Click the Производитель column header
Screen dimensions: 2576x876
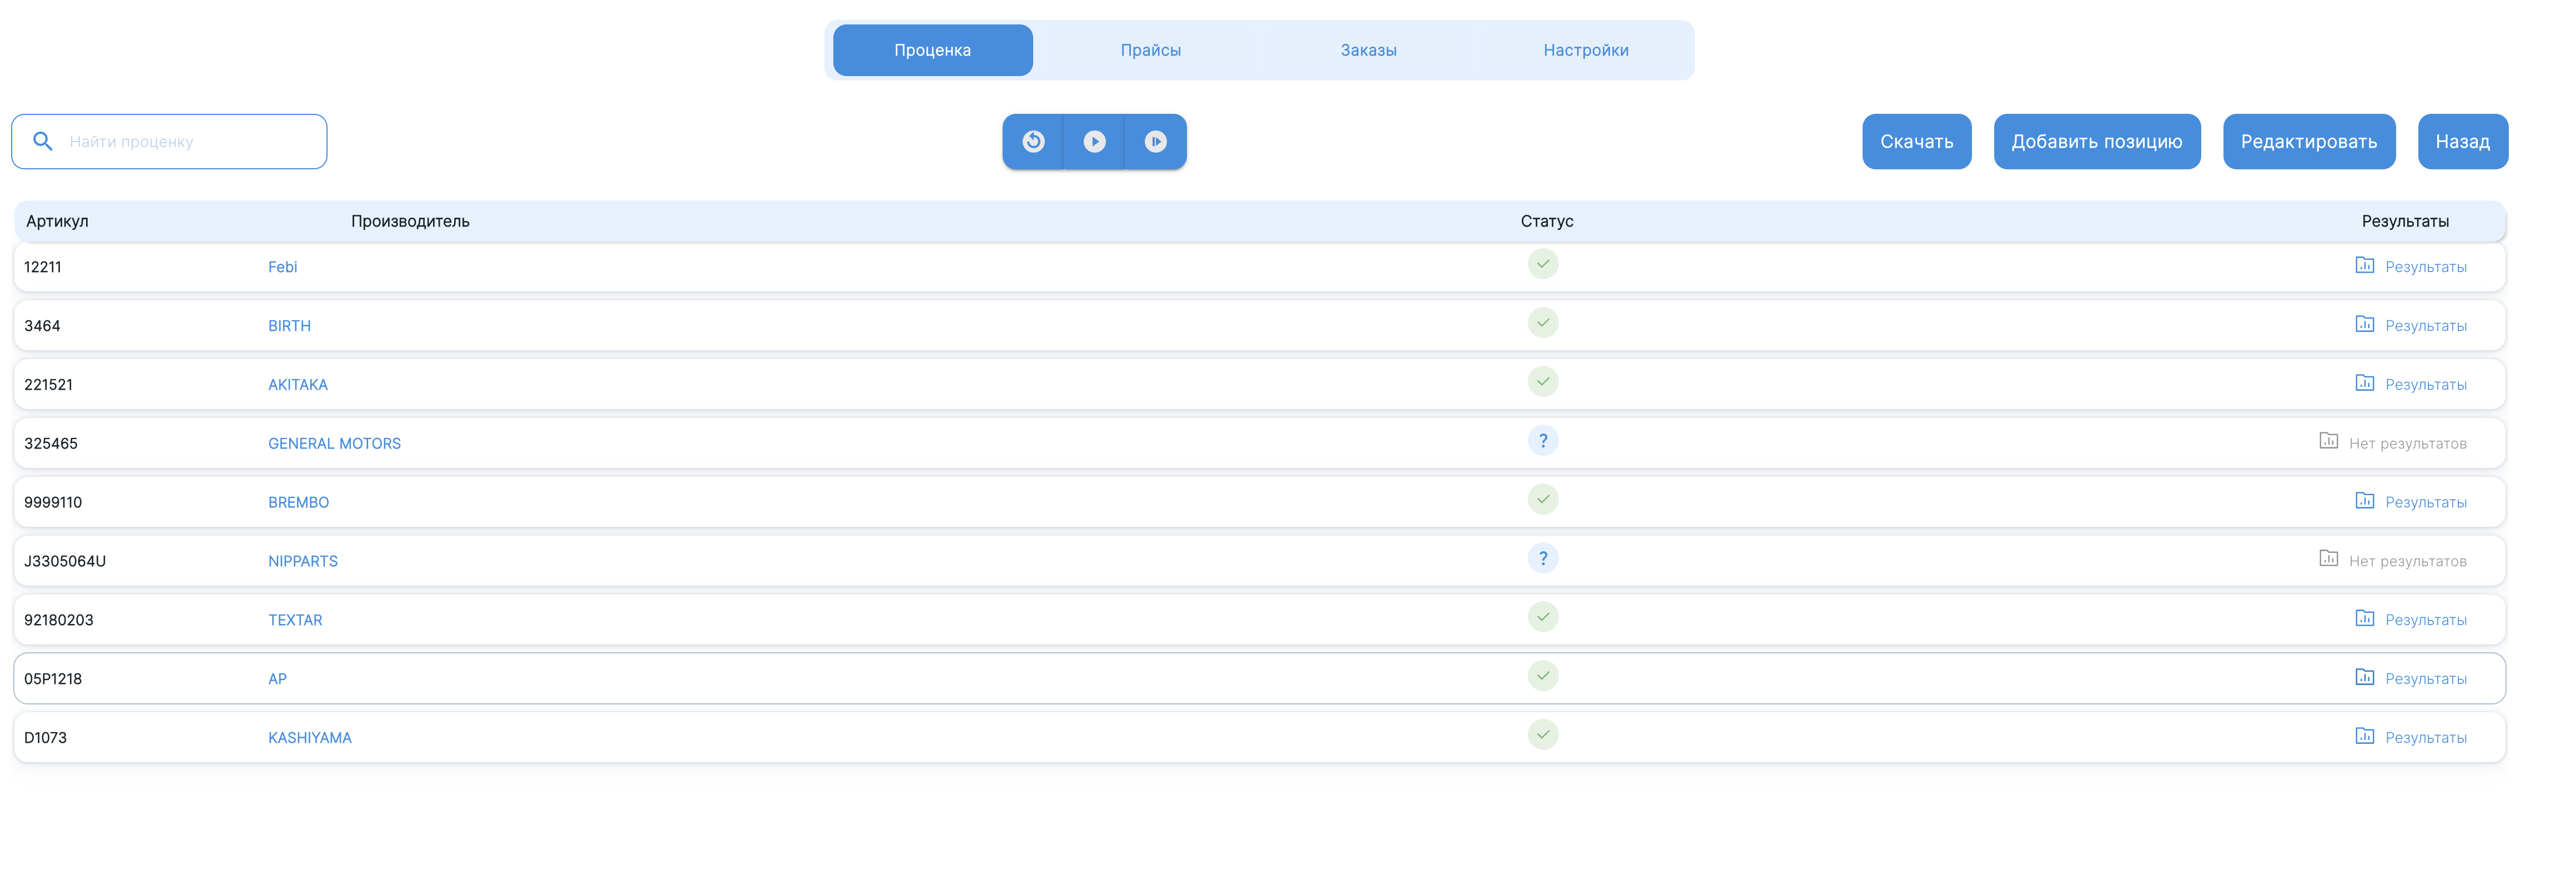[410, 221]
